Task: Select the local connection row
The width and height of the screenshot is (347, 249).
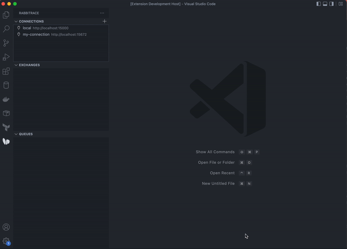Action: pos(61,28)
